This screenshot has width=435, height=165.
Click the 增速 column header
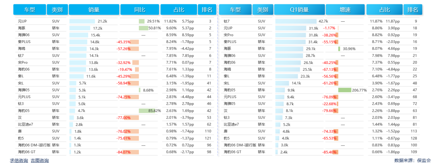click(x=345, y=10)
